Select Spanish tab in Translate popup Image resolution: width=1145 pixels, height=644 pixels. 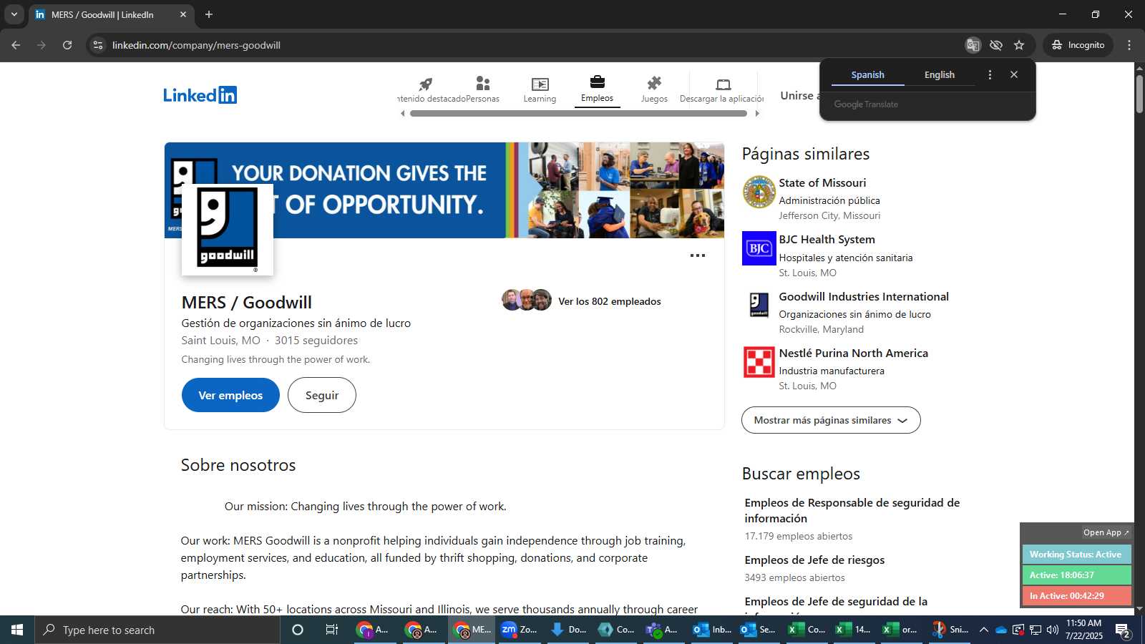(x=867, y=75)
